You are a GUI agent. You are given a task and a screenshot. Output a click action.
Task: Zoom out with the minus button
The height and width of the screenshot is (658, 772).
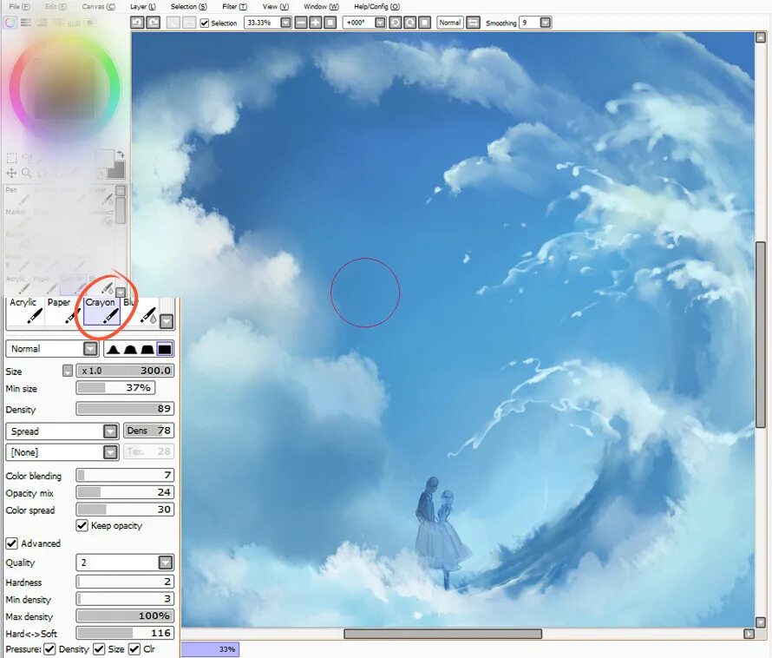301,23
